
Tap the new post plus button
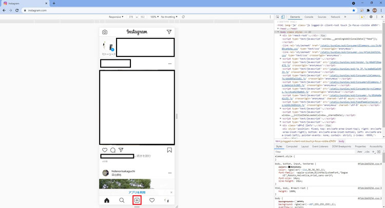tap(137, 200)
